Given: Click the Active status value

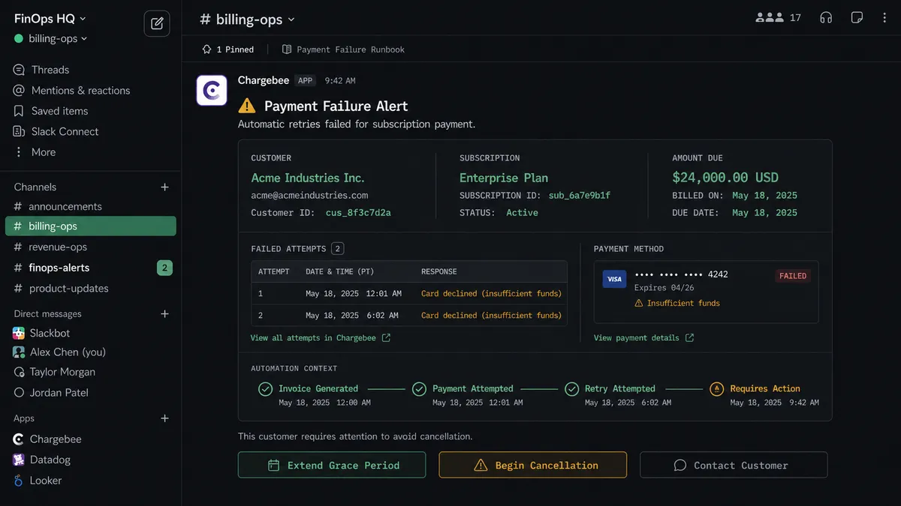Looking at the screenshot, I should (522, 213).
